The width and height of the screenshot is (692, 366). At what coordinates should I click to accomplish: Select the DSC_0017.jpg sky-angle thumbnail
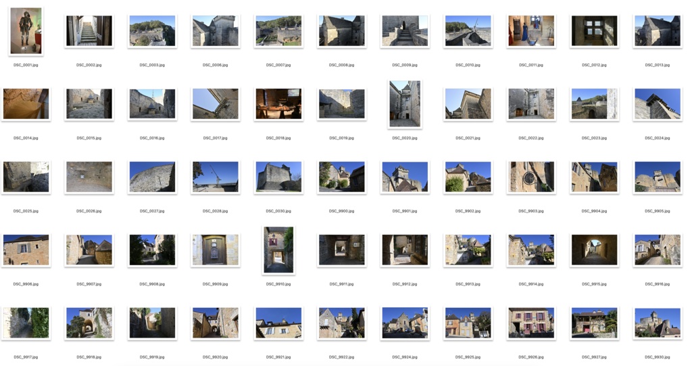coord(216,104)
